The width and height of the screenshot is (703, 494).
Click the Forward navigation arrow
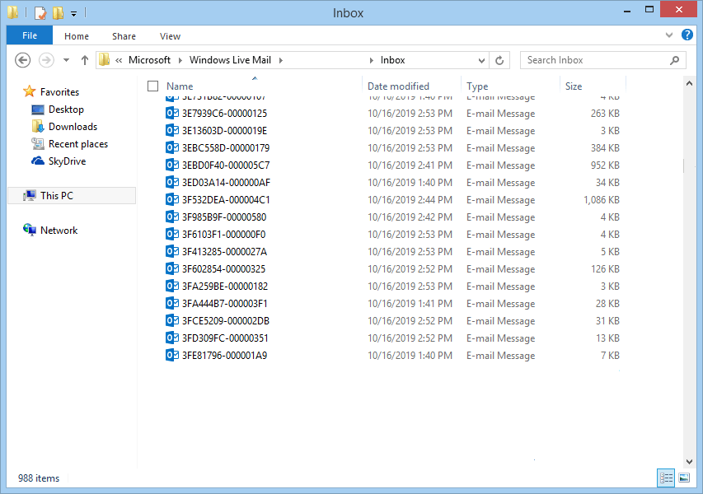47,60
